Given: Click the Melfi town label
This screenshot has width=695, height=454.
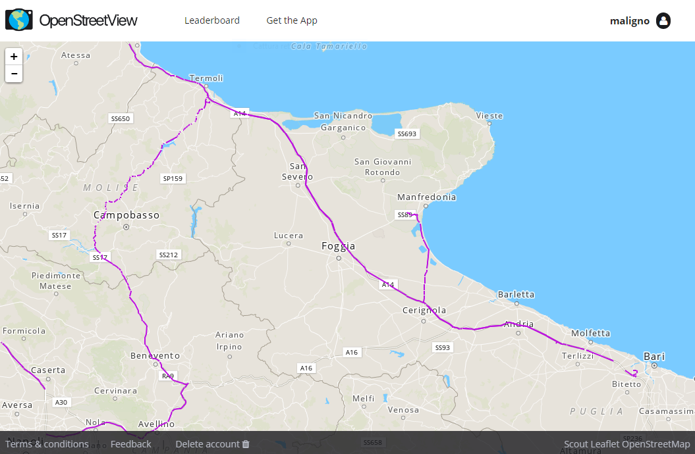Looking at the screenshot, I should point(364,398).
